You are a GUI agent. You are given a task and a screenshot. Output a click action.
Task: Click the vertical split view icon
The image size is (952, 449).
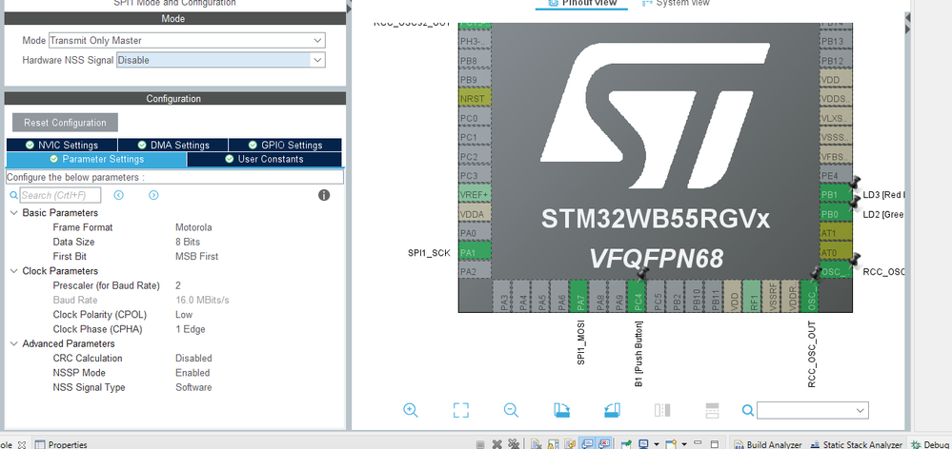point(661,410)
